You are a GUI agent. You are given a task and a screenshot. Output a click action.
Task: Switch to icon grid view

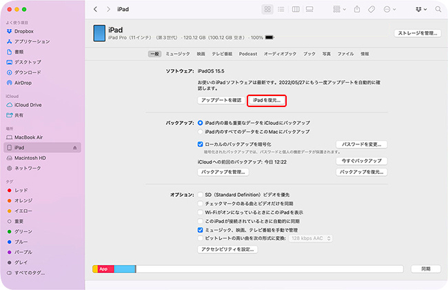(267, 10)
